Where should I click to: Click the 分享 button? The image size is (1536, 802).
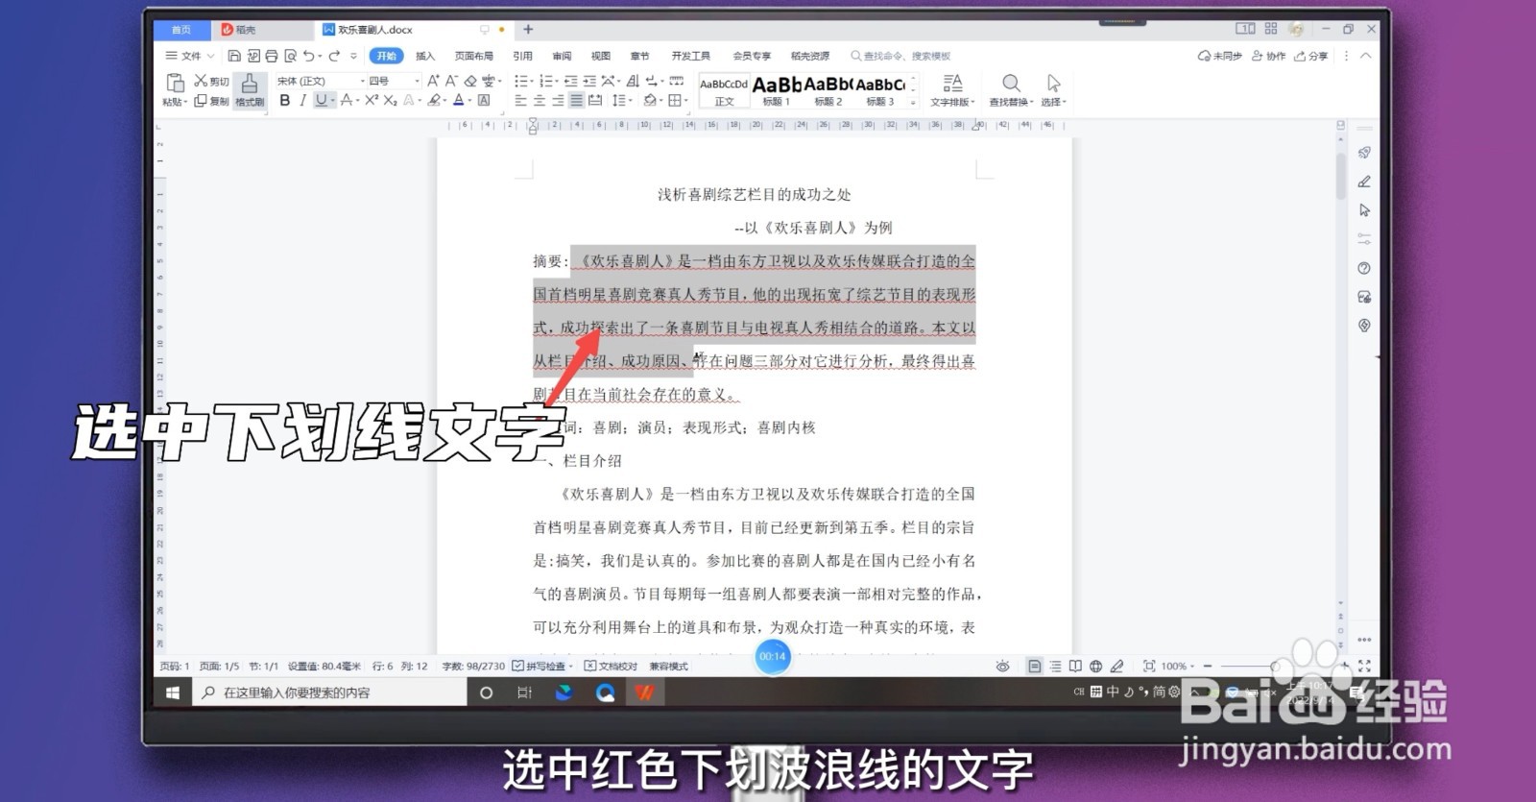[1310, 56]
